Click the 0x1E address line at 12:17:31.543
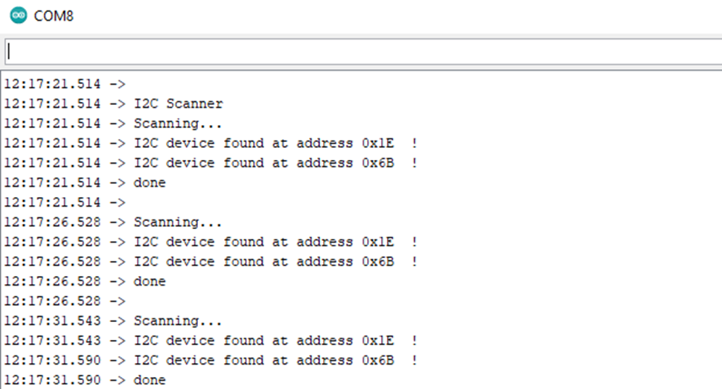The height and width of the screenshot is (389, 722). (x=210, y=341)
